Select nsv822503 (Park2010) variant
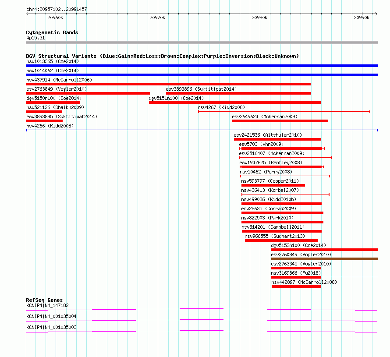 coord(282,222)
